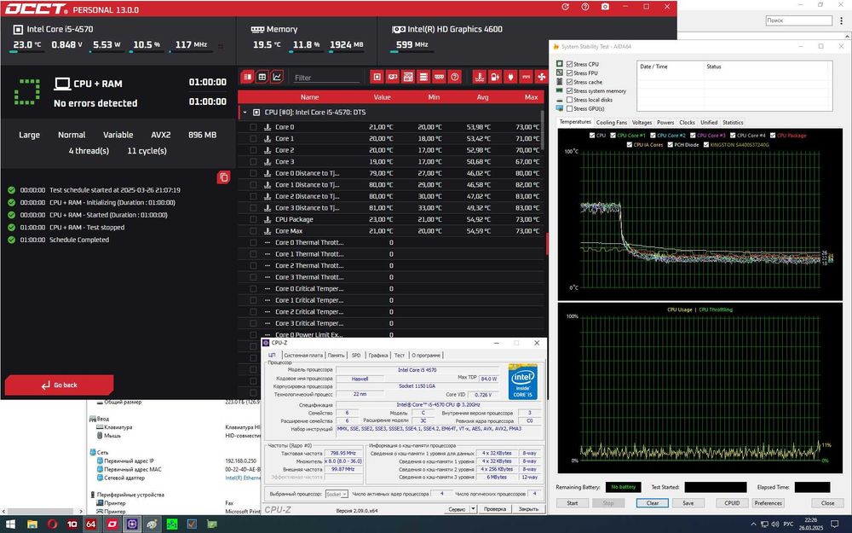The width and height of the screenshot is (852, 533).
Task: Open the Сервис dropdown arrow in CPU-Z
Action: click(x=473, y=509)
